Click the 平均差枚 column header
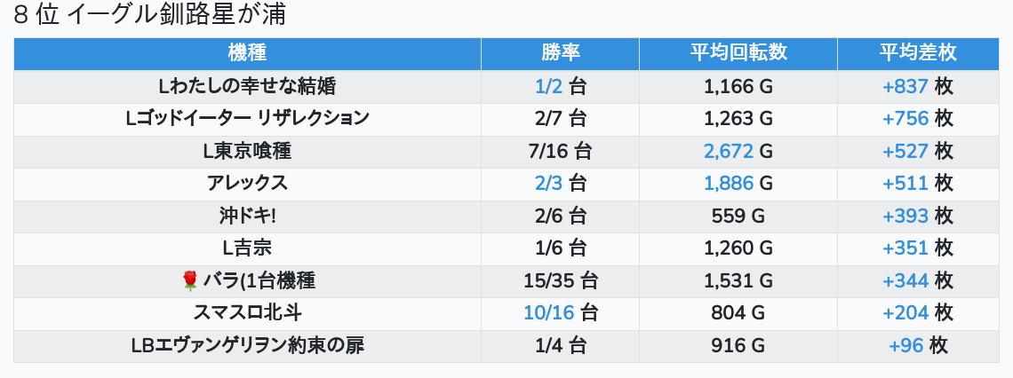 [x=917, y=52]
